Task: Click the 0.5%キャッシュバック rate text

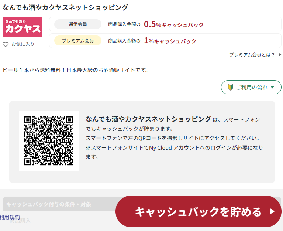Action: [174, 24]
